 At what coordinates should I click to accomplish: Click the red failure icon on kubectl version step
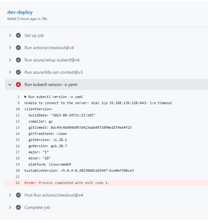click(18, 84)
